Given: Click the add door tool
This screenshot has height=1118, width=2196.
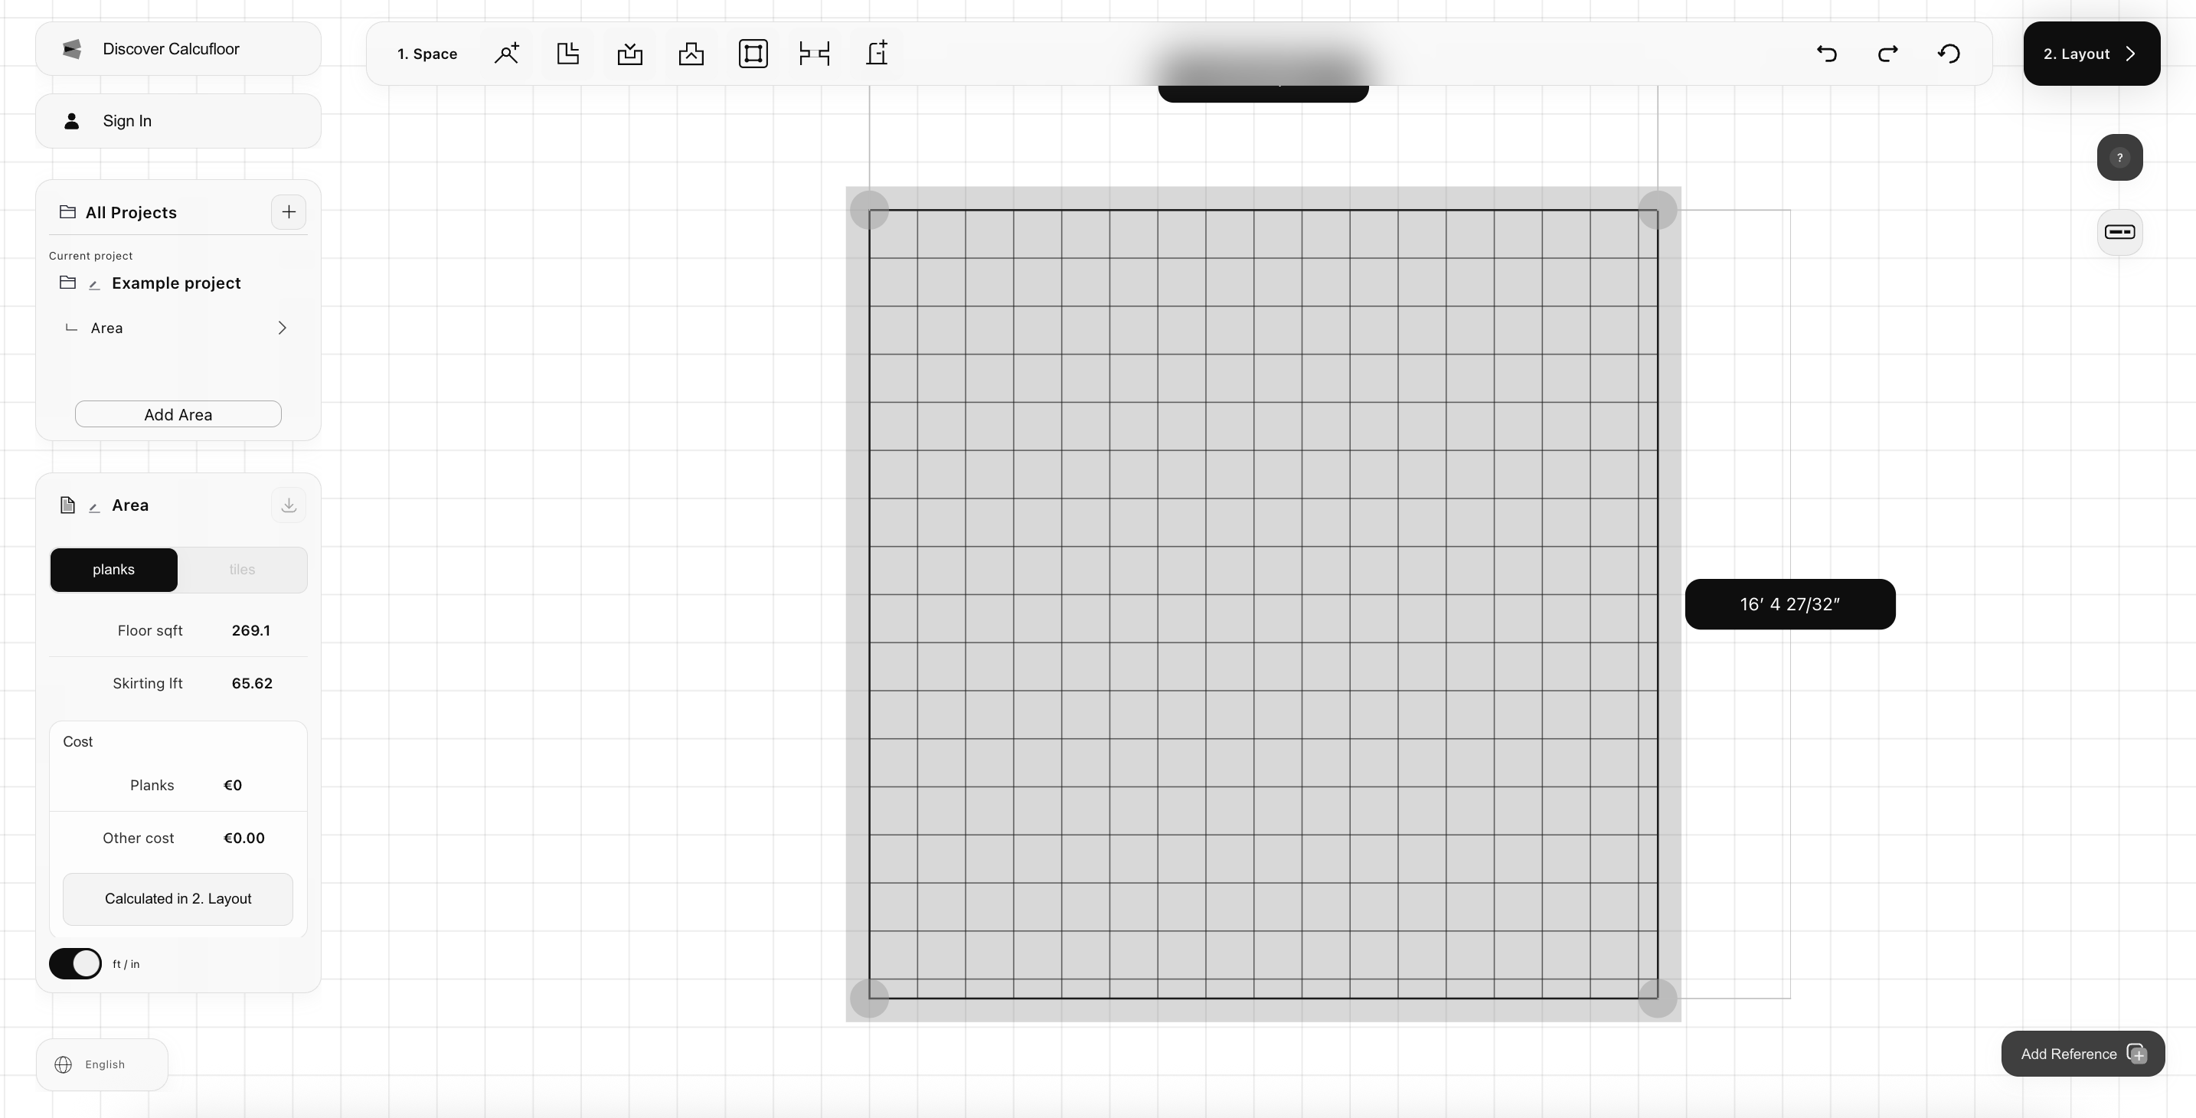Looking at the screenshot, I should pos(877,54).
